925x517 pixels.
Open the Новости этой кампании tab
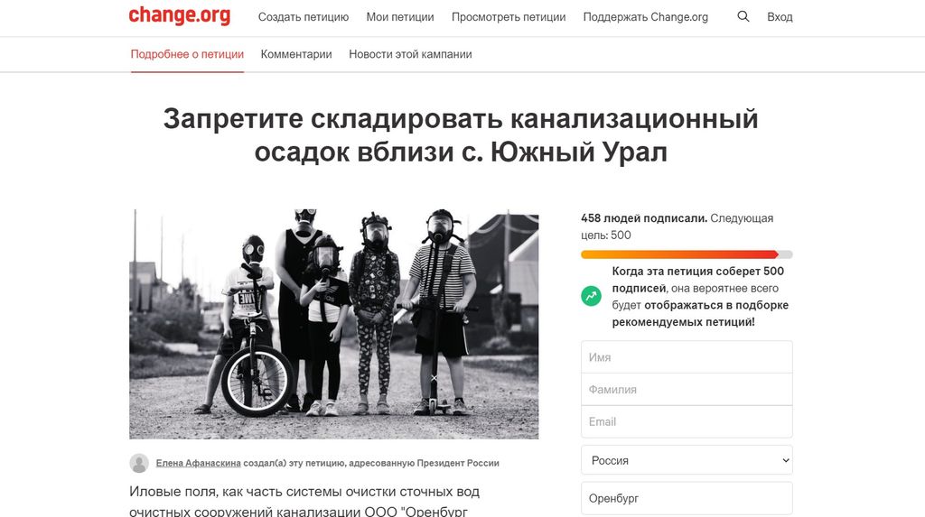410,54
